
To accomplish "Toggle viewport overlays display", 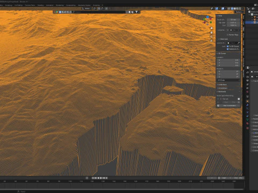I will click(223, 9).
